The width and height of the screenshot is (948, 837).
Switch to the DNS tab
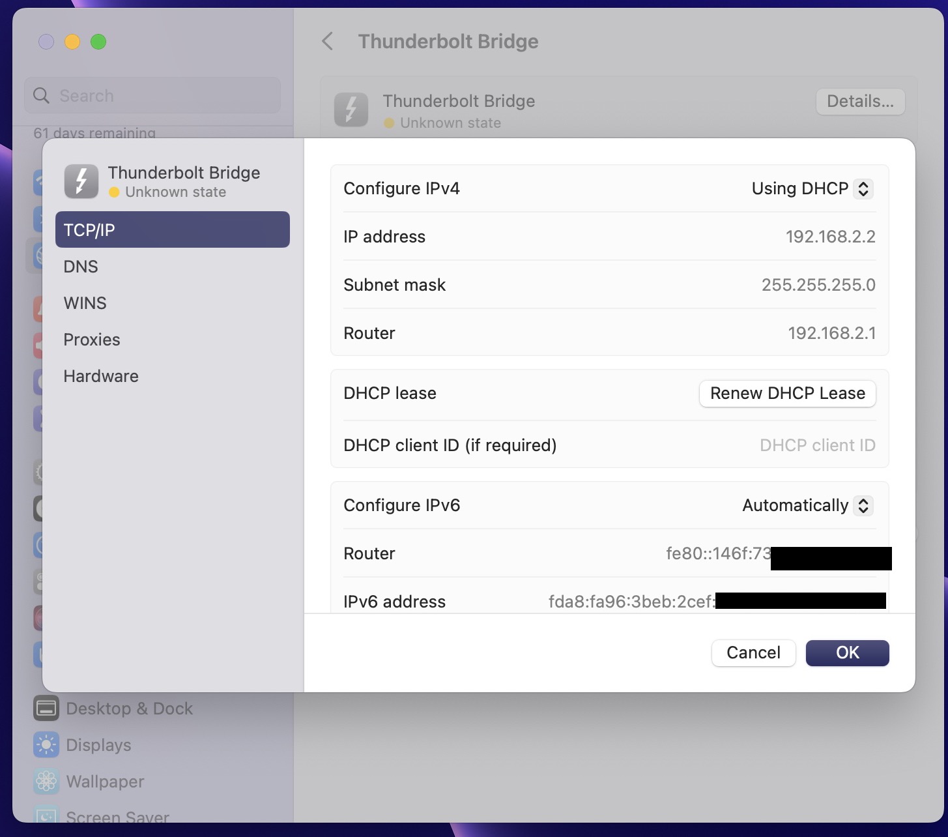(x=173, y=266)
